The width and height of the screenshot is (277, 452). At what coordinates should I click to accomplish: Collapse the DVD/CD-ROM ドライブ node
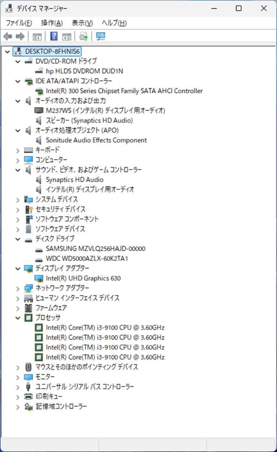(18, 62)
